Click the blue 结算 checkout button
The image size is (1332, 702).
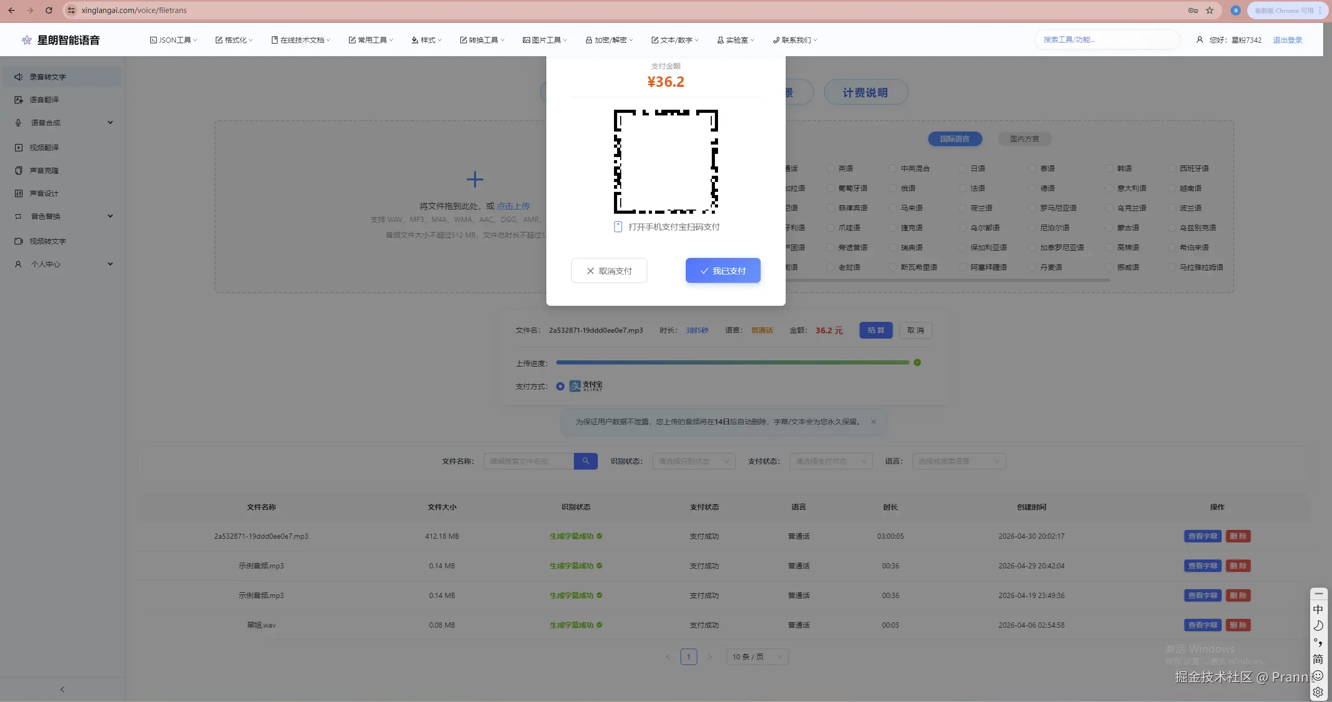[x=876, y=330]
